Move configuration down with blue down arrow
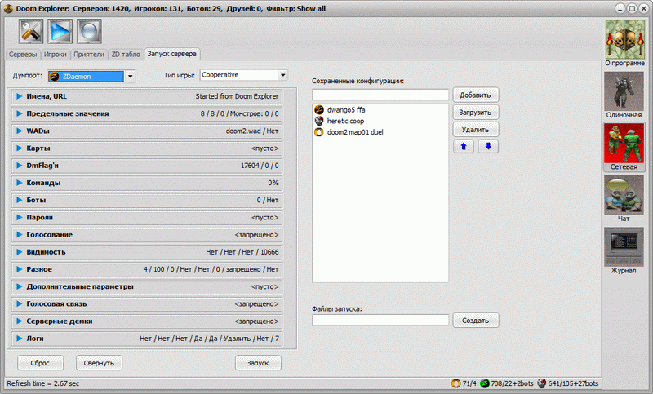Screen dimensions: 653x394 pyautogui.click(x=488, y=147)
